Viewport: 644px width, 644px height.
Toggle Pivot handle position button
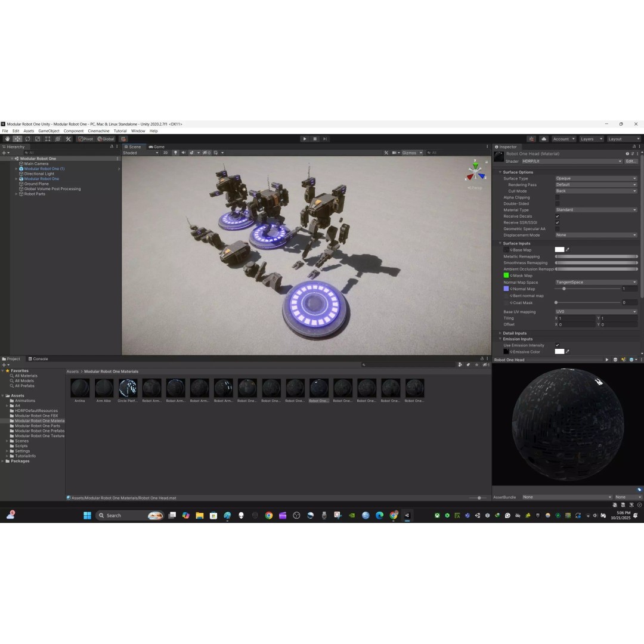(x=86, y=139)
